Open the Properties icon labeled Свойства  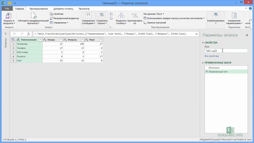coord(56,14)
